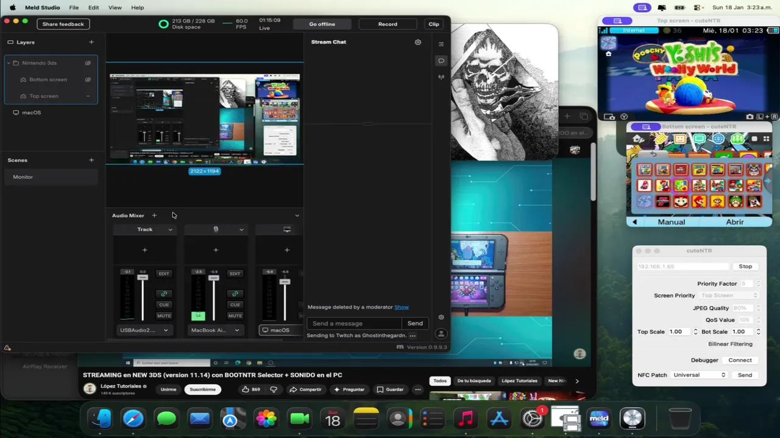
Task: Add an audio track in Audio Mixer
Action: [x=154, y=215]
